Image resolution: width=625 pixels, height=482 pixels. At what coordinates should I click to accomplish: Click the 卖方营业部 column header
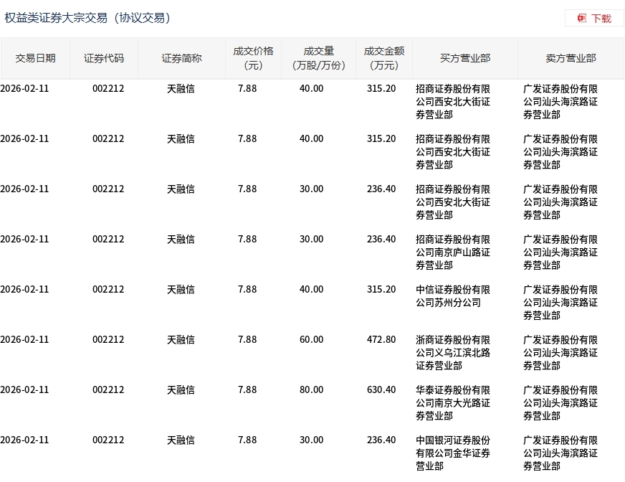tap(571, 58)
